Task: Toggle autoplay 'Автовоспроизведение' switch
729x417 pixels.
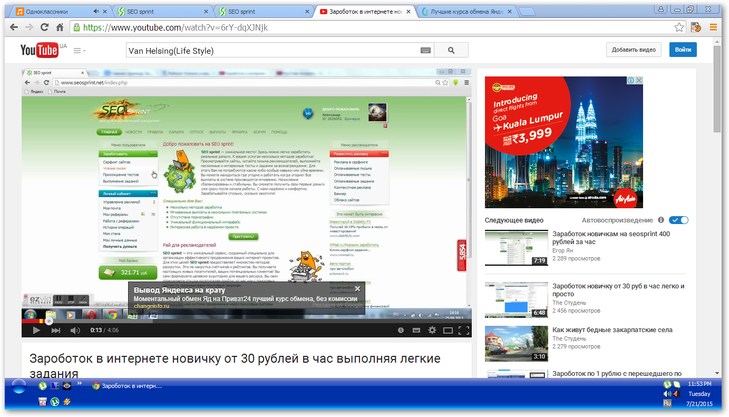Action: (678, 220)
